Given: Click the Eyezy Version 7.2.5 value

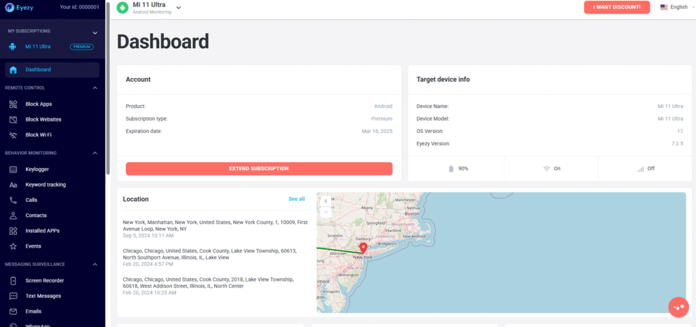Looking at the screenshot, I should (x=676, y=144).
